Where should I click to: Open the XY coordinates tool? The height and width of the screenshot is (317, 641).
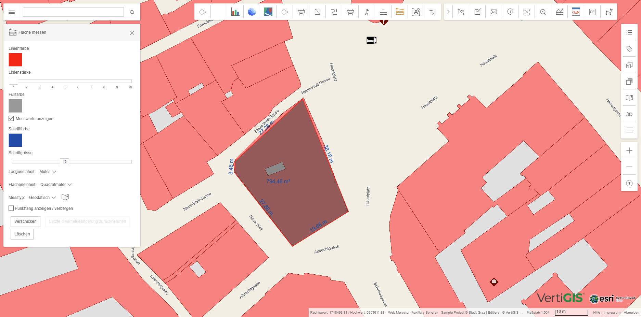[x=461, y=12]
